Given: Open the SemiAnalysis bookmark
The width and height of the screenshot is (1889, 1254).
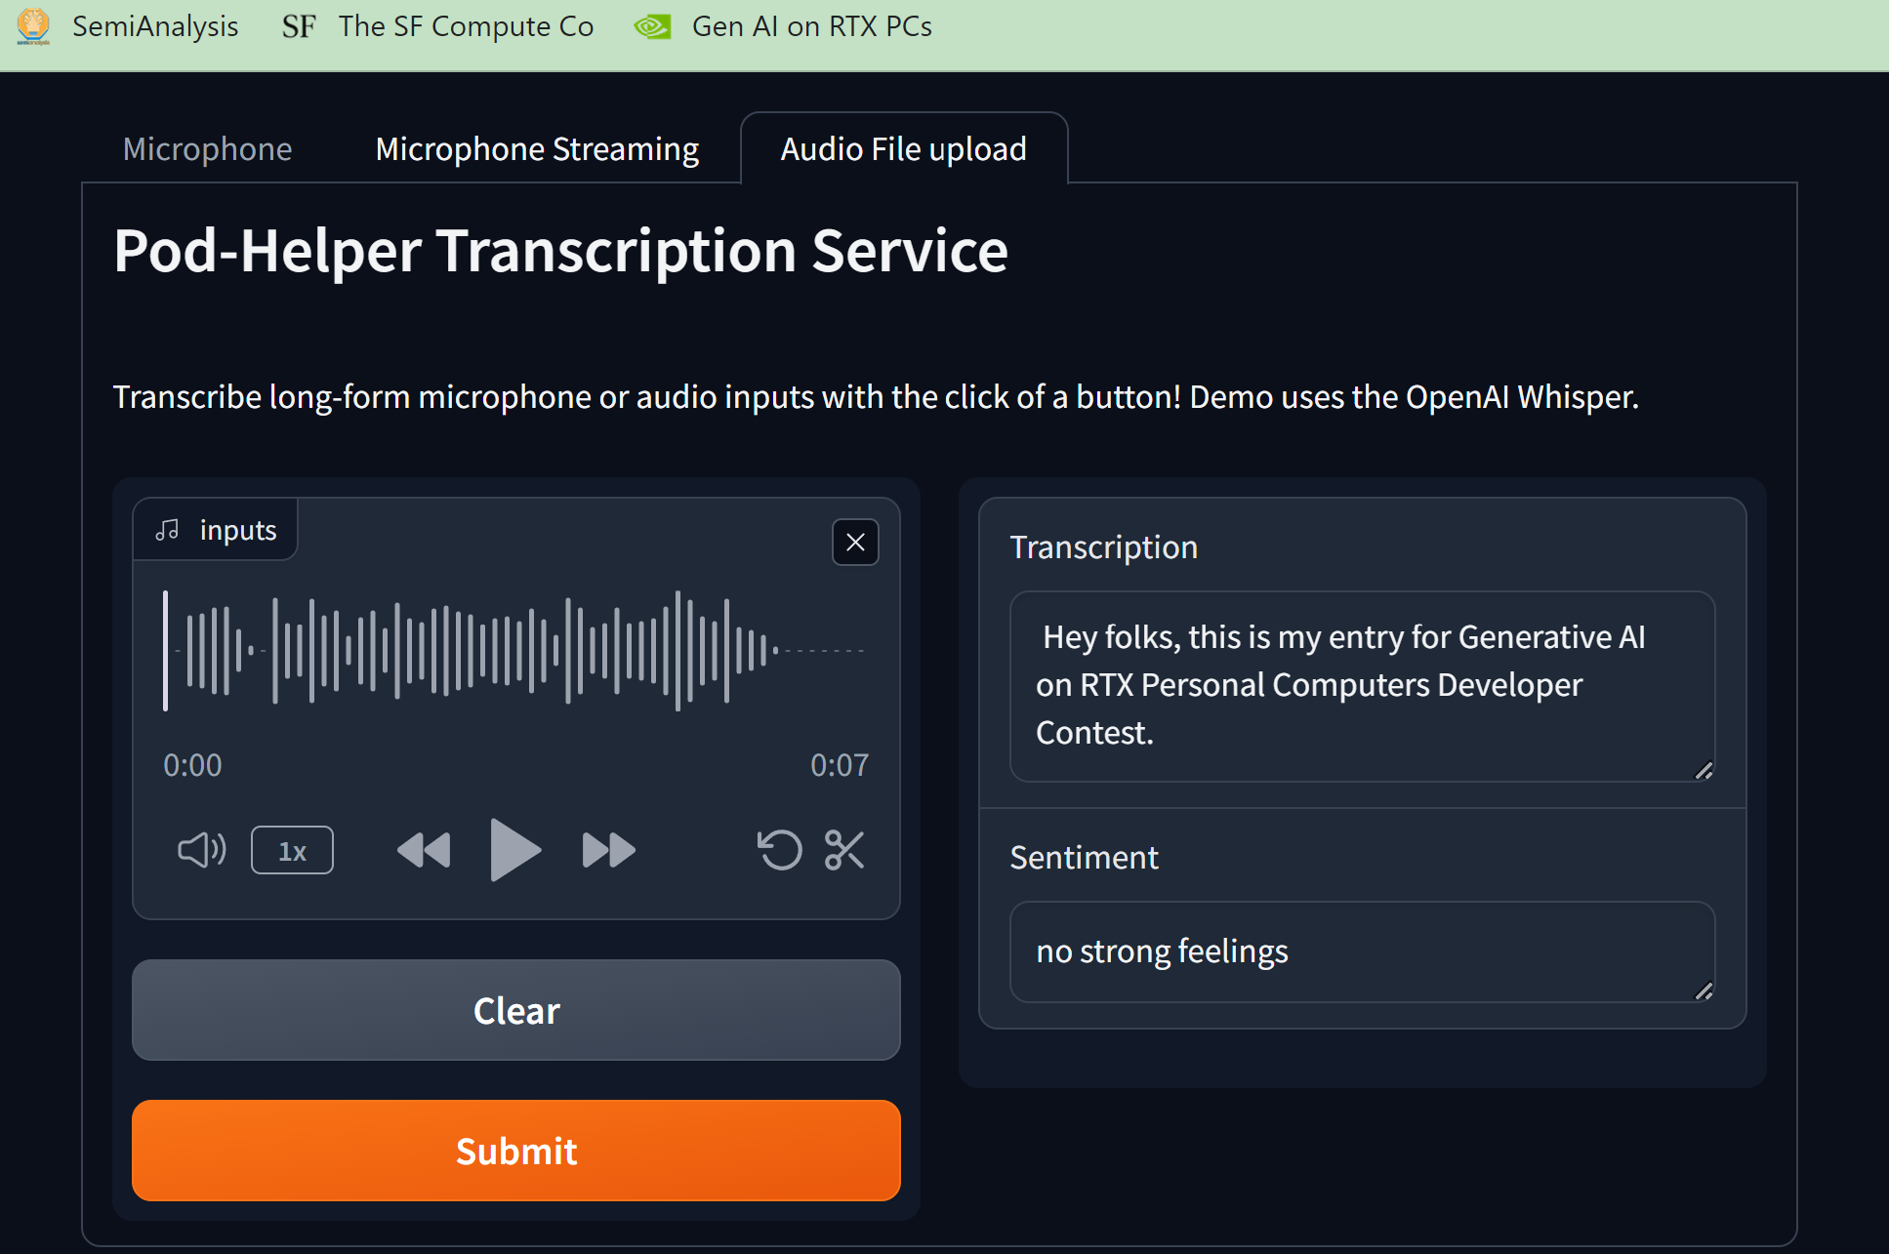Looking at the screenshot, I should coord(129,26).
